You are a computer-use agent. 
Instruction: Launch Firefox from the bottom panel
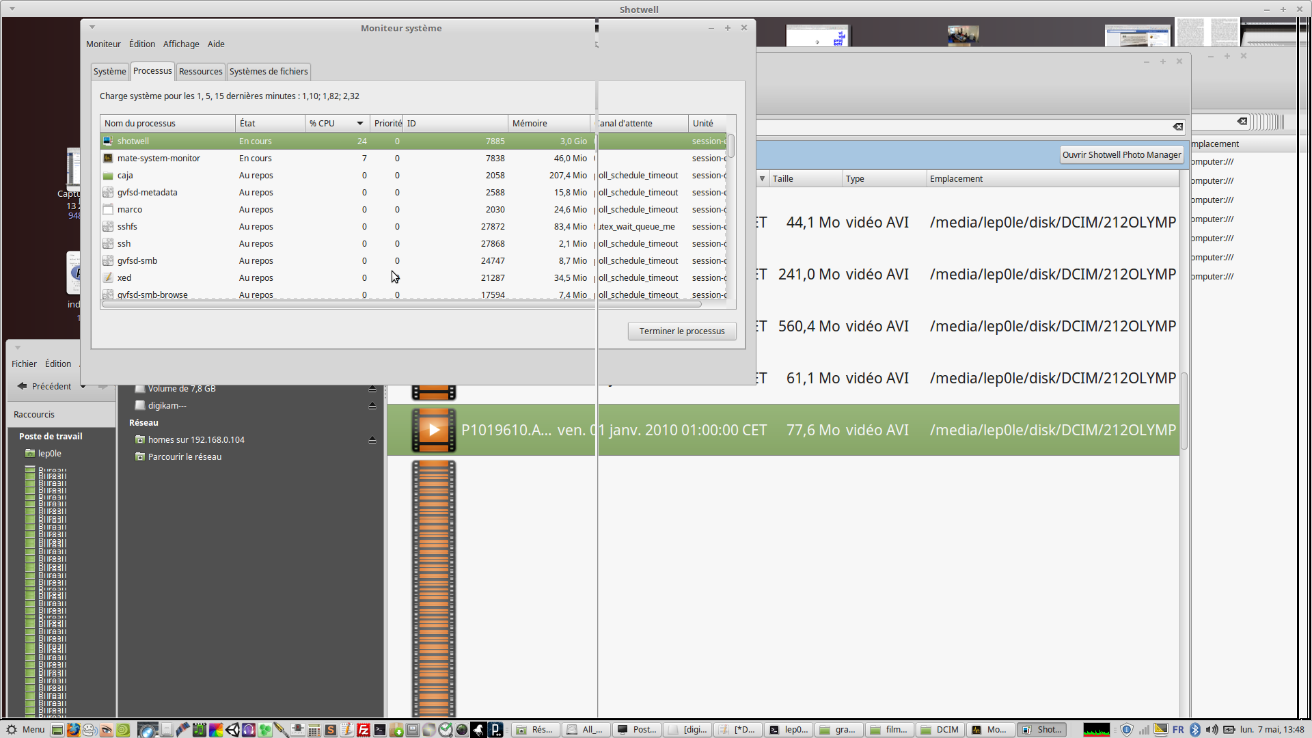73,730
